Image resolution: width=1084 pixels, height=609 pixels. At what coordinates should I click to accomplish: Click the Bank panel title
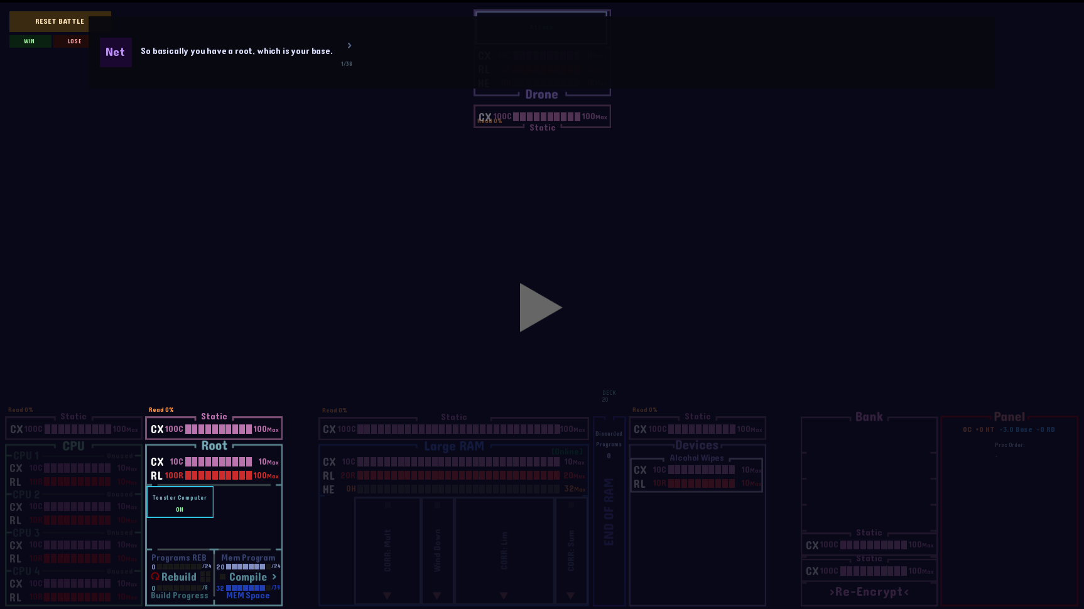(x=869, y=417)
